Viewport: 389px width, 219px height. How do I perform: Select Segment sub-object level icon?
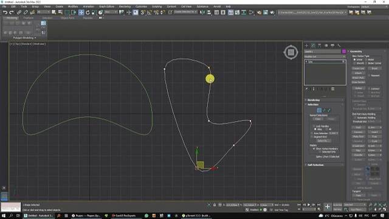[324, 110]
